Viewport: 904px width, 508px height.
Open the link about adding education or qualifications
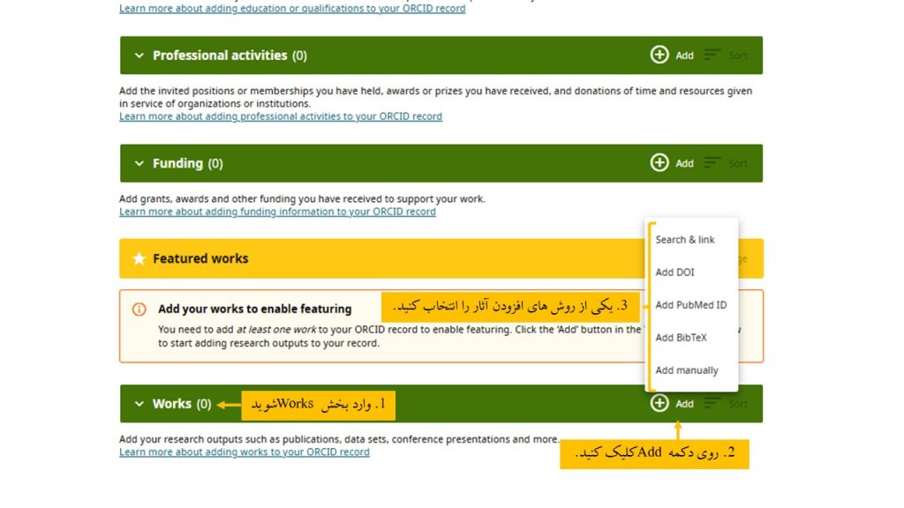tap(292, 8)
